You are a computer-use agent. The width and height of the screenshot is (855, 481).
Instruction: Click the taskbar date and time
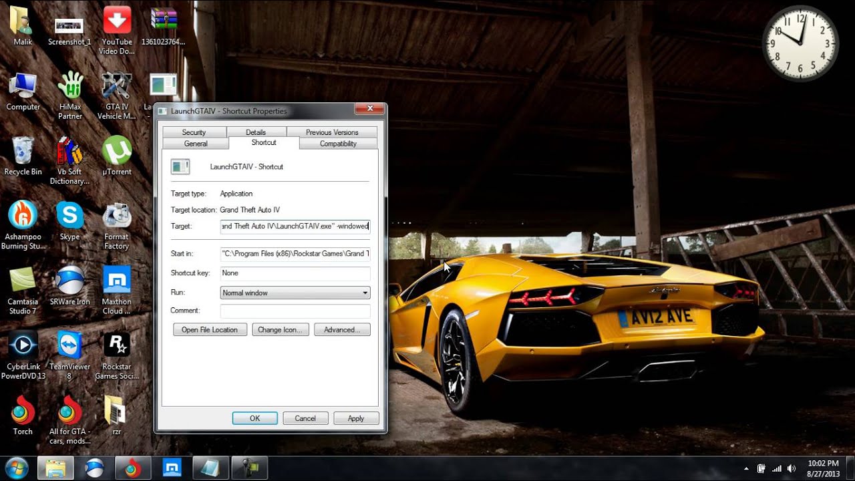coord(823,468)
